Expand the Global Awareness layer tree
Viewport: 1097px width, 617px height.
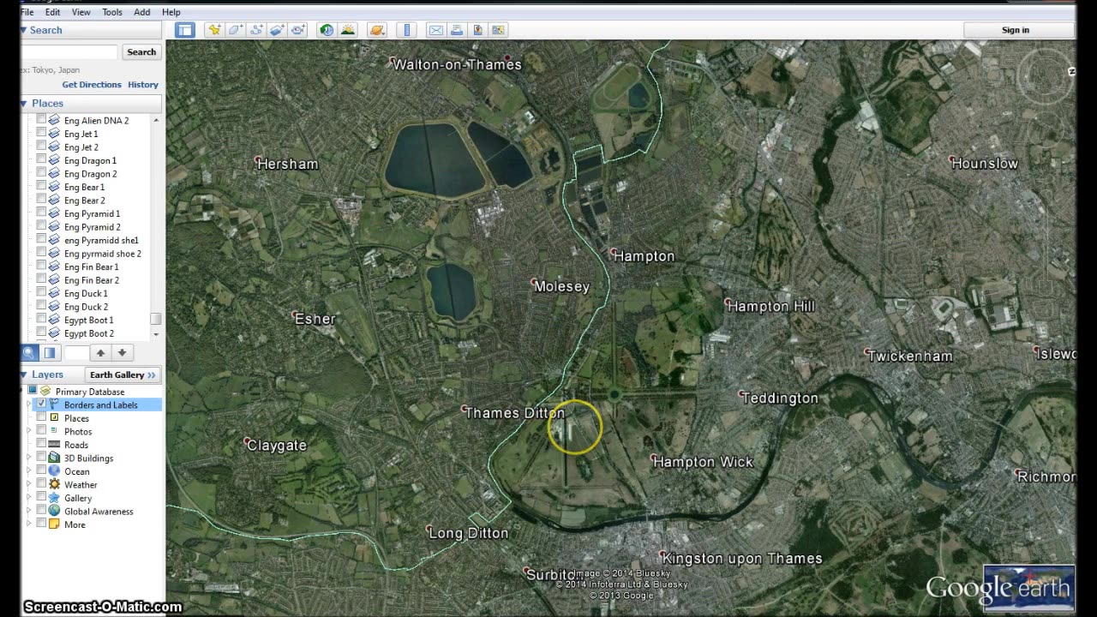click(28, 511)
